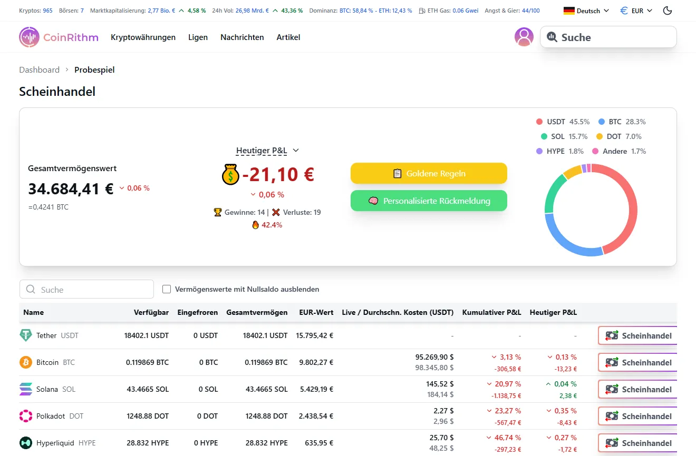Viewport: 696px width, 456px height.
Task: Toggle dark mode with the moon icon
Action: pos(667,11)
